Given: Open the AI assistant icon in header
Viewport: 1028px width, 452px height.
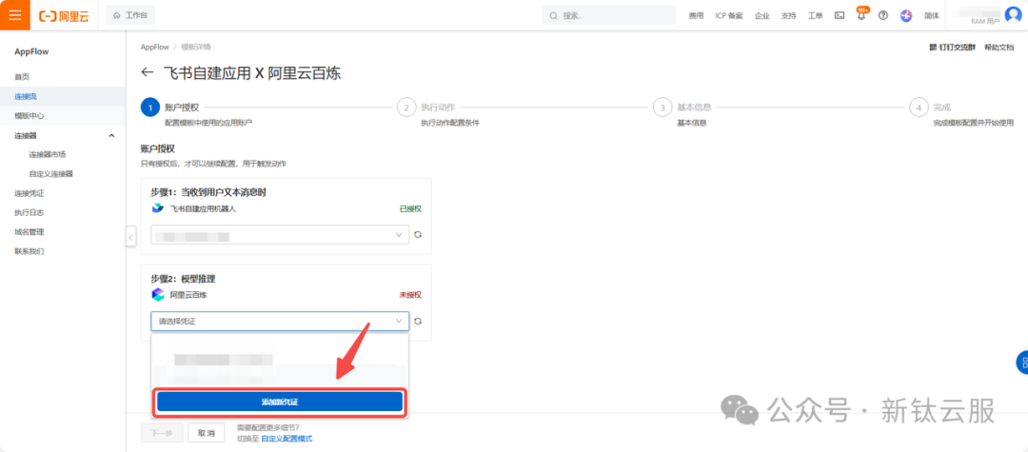Looking at the screenshot, I should (x=906, y=16).
